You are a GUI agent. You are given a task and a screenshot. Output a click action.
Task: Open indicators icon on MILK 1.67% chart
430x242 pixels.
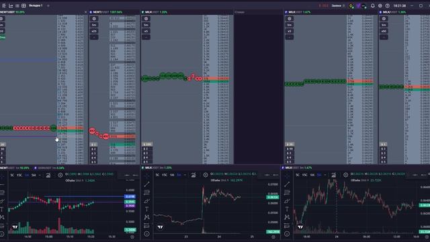(334, 175)
